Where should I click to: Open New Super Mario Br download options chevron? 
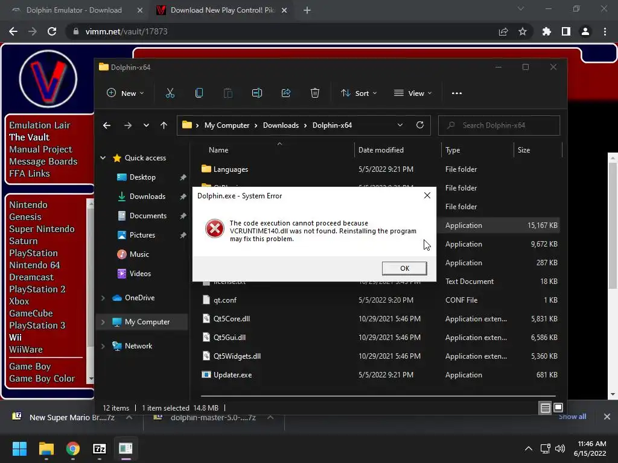[x=129, y=417]
